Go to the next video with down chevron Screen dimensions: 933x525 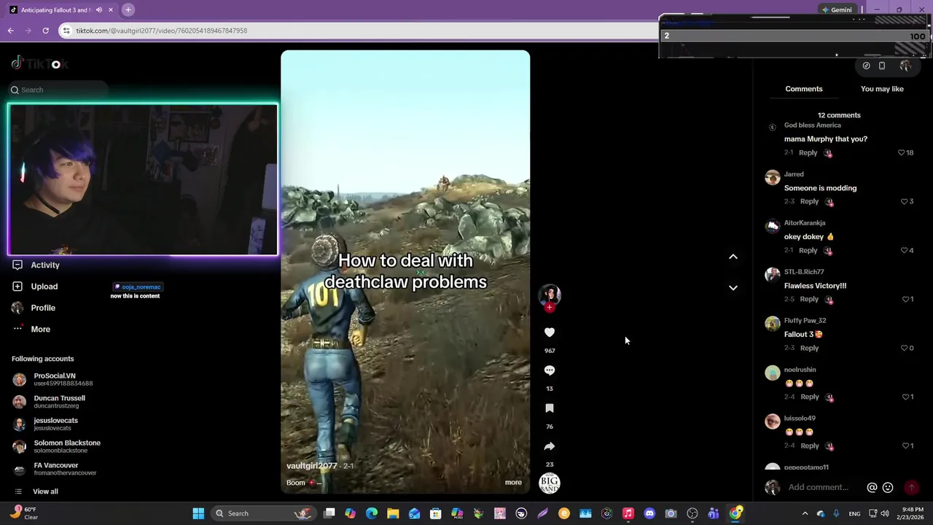pos(733,288)
